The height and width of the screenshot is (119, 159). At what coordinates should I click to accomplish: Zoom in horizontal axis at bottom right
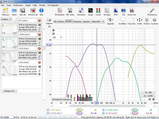click(153, 99)
